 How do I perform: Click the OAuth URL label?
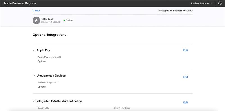[x=43, y=108]
